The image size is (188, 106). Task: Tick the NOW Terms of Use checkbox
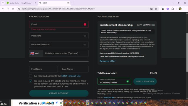pyautogui.click(x=31, y=76)
